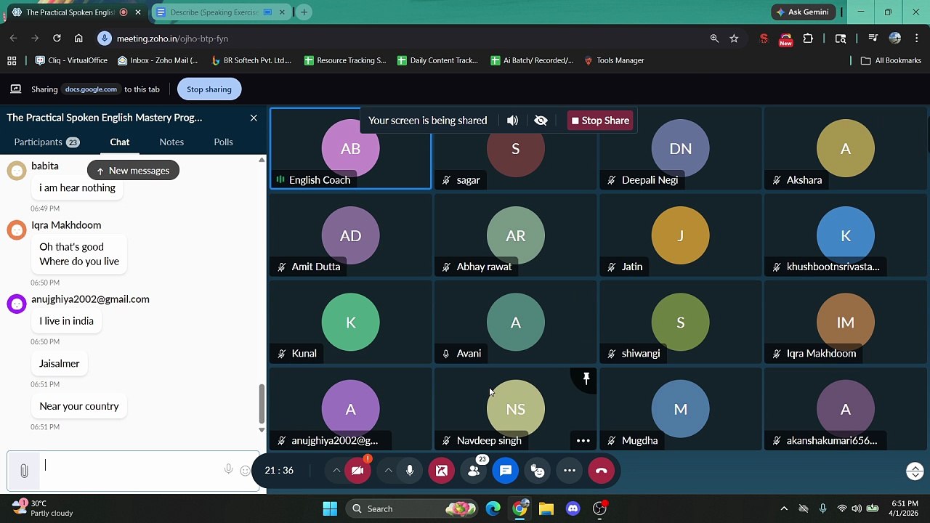Click the red screen share button in the toolbar
Viewport: 930px width, 523px height.
pyautogui.click(x=441, y=471)
